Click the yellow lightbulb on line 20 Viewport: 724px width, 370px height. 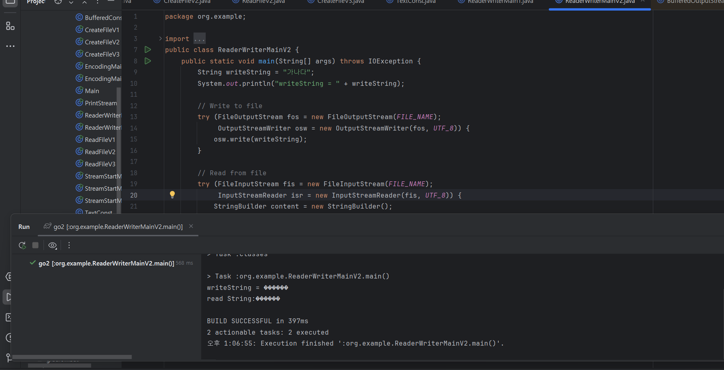pos(172,195)
